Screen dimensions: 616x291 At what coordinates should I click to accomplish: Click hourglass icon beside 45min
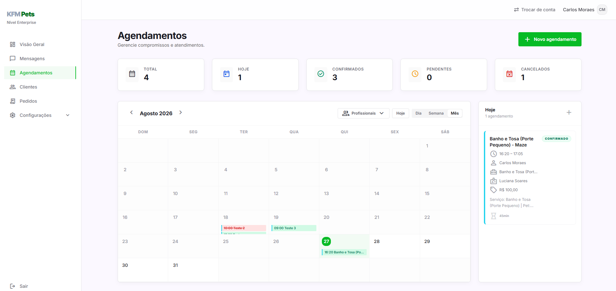point(494,216)
